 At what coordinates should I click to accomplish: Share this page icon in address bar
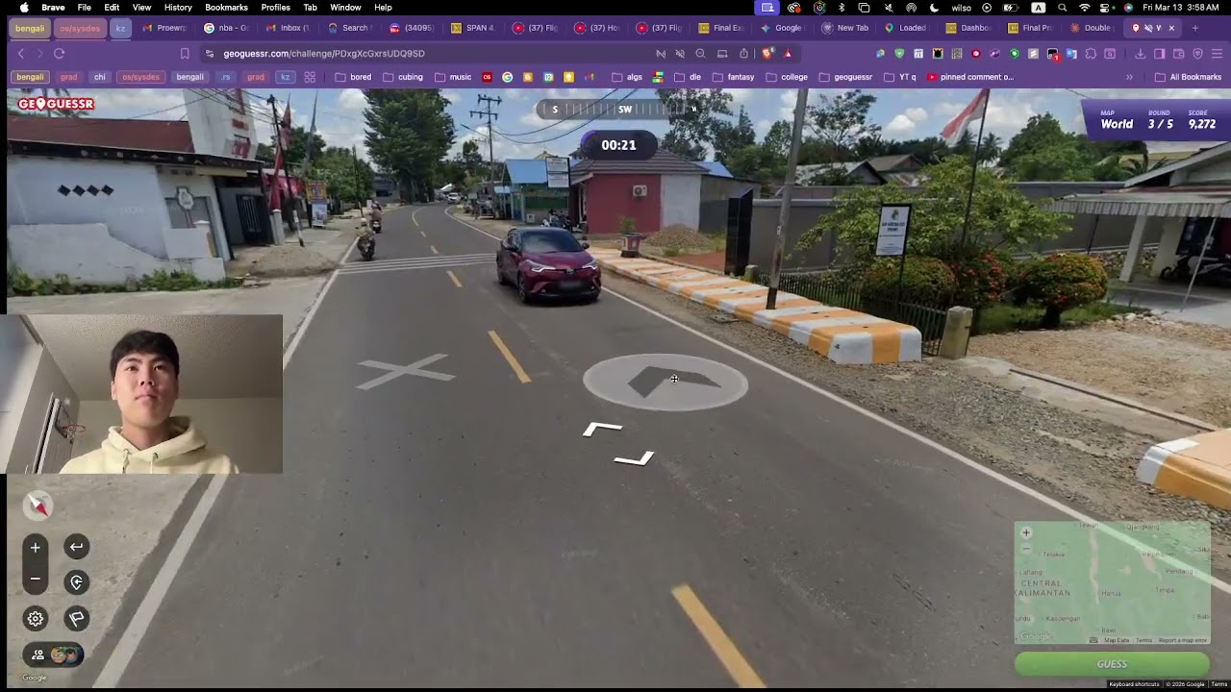743,54
